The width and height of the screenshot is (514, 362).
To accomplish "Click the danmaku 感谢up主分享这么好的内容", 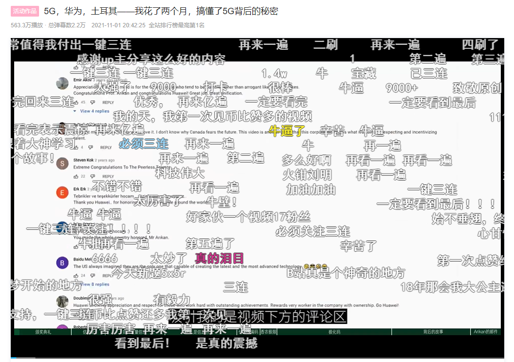I will 151,60.
